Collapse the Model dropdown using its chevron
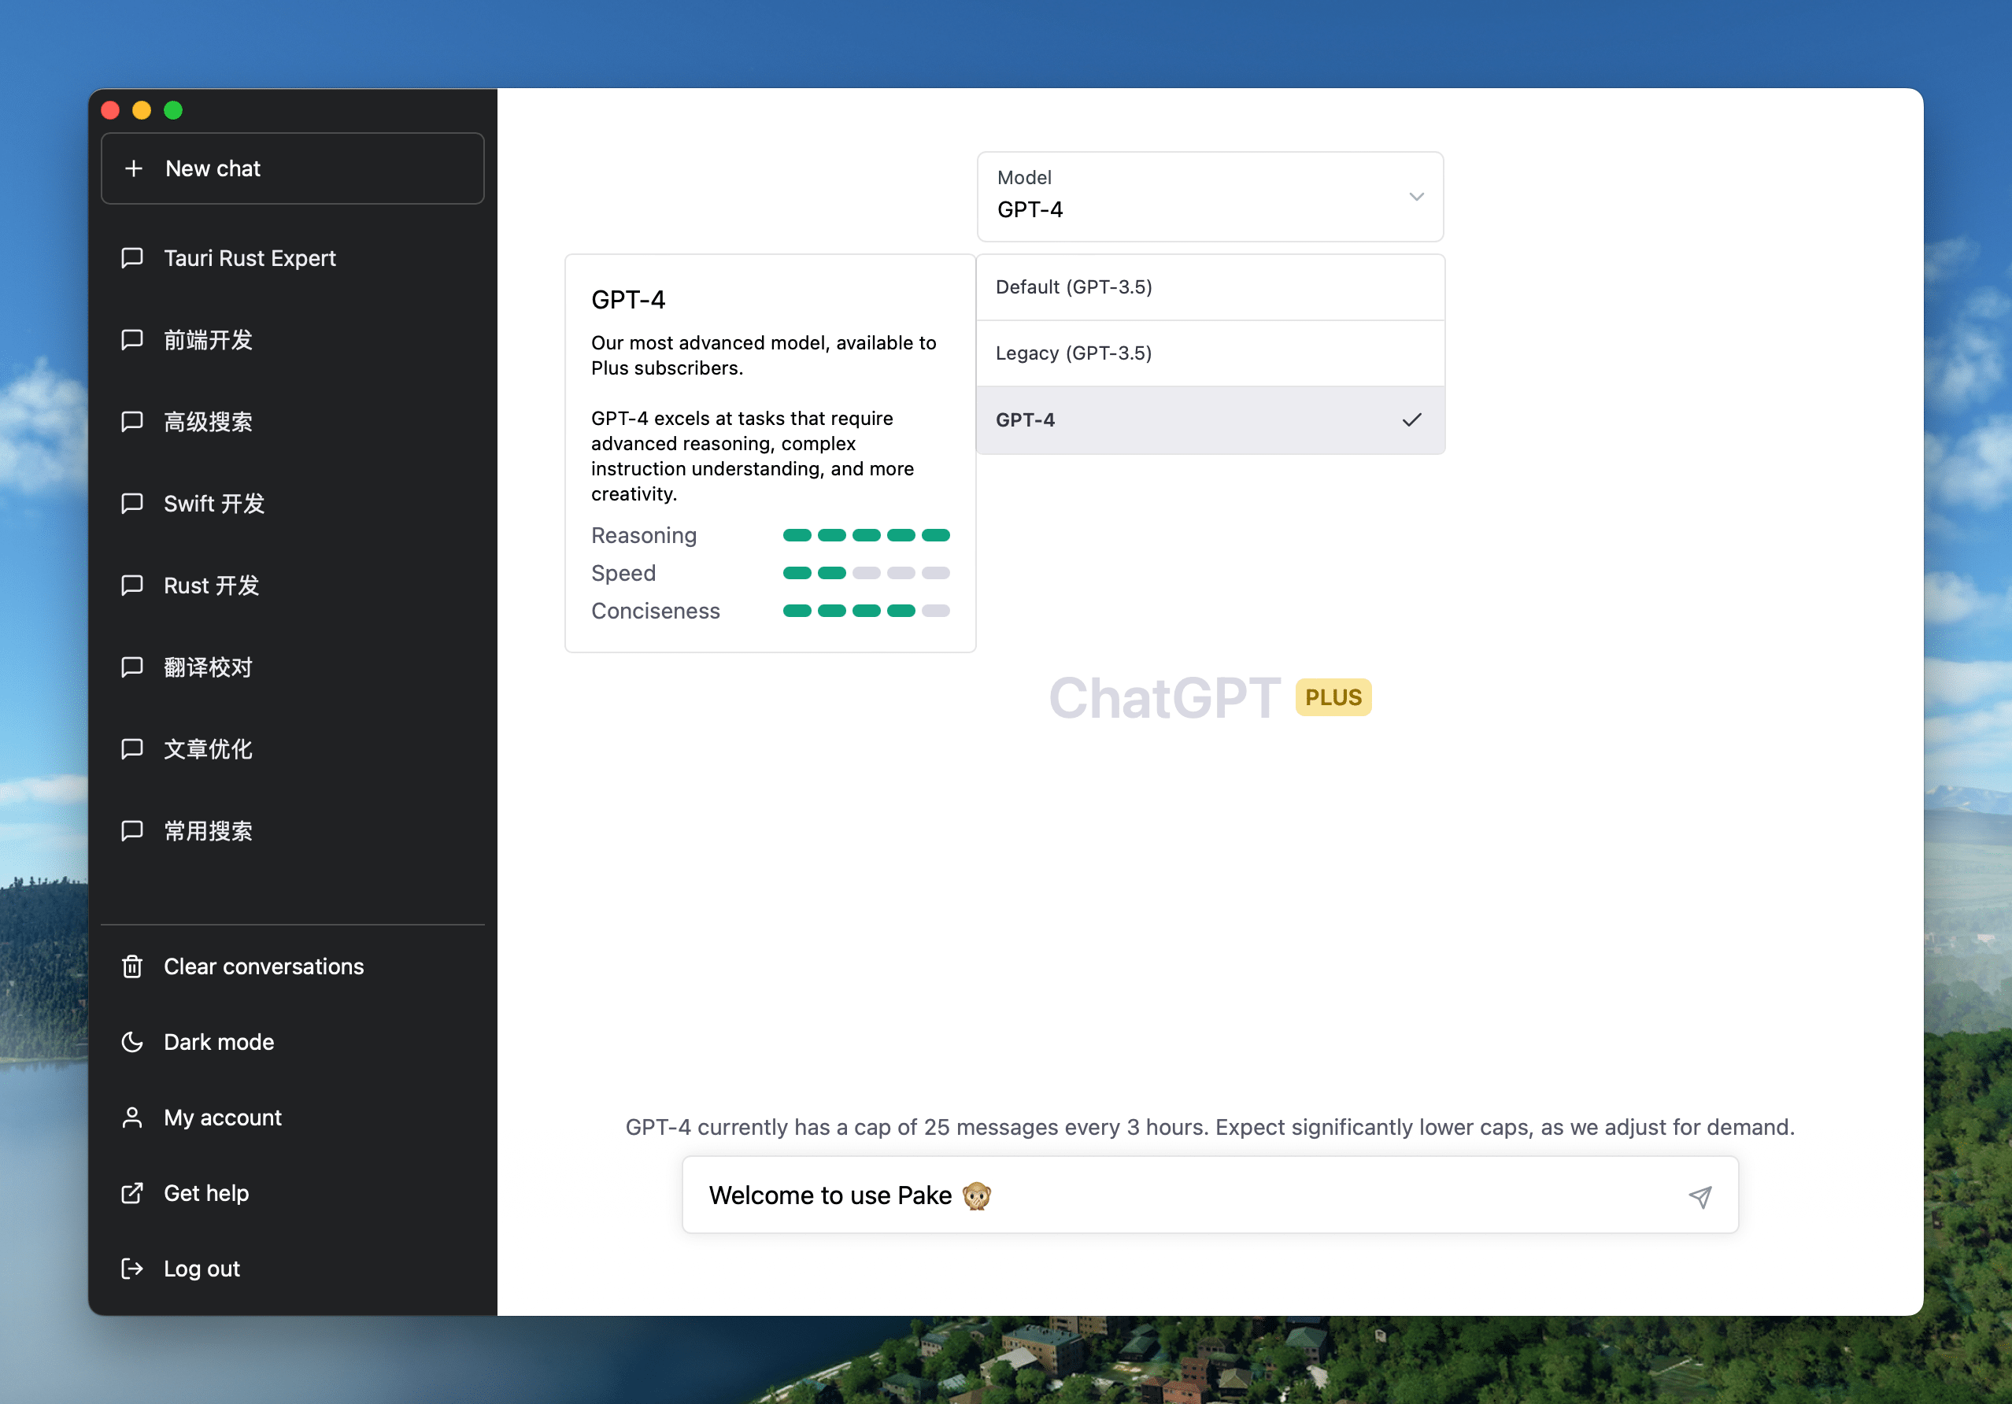Image resolution: width=2012 pixels, height=1404 pixels. (x=1416, y=196)
